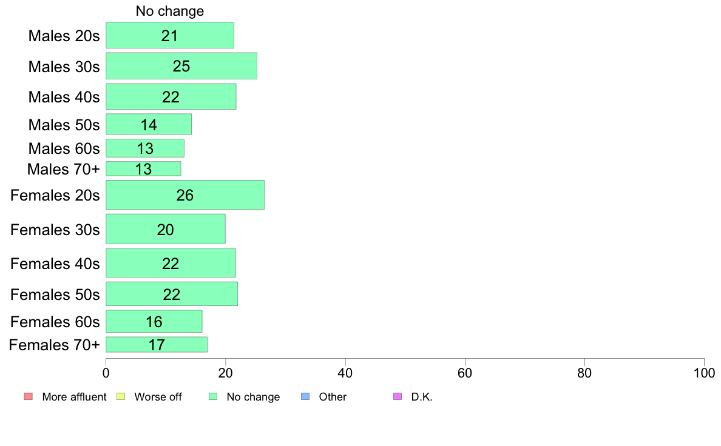
Task: Select the Males 20s bar showing 21
Action: click(x=170, y=35)
